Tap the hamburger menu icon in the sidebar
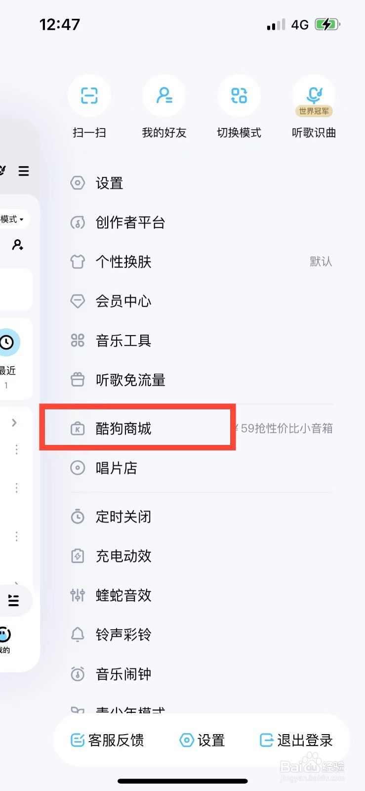 coord(23,171)
